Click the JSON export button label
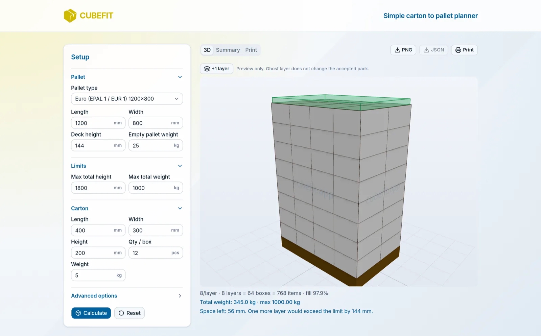Screen dimensions: 541x336 point(438,50)
